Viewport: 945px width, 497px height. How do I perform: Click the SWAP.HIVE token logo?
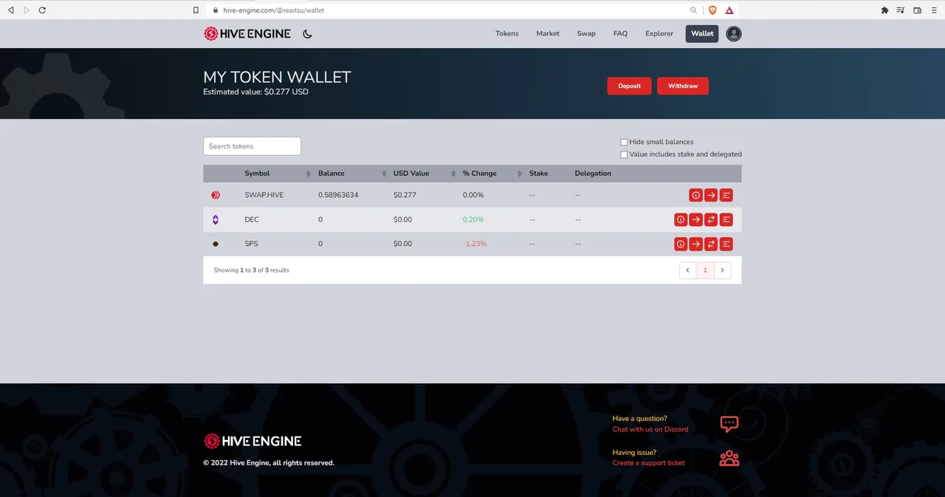point(216,195)
